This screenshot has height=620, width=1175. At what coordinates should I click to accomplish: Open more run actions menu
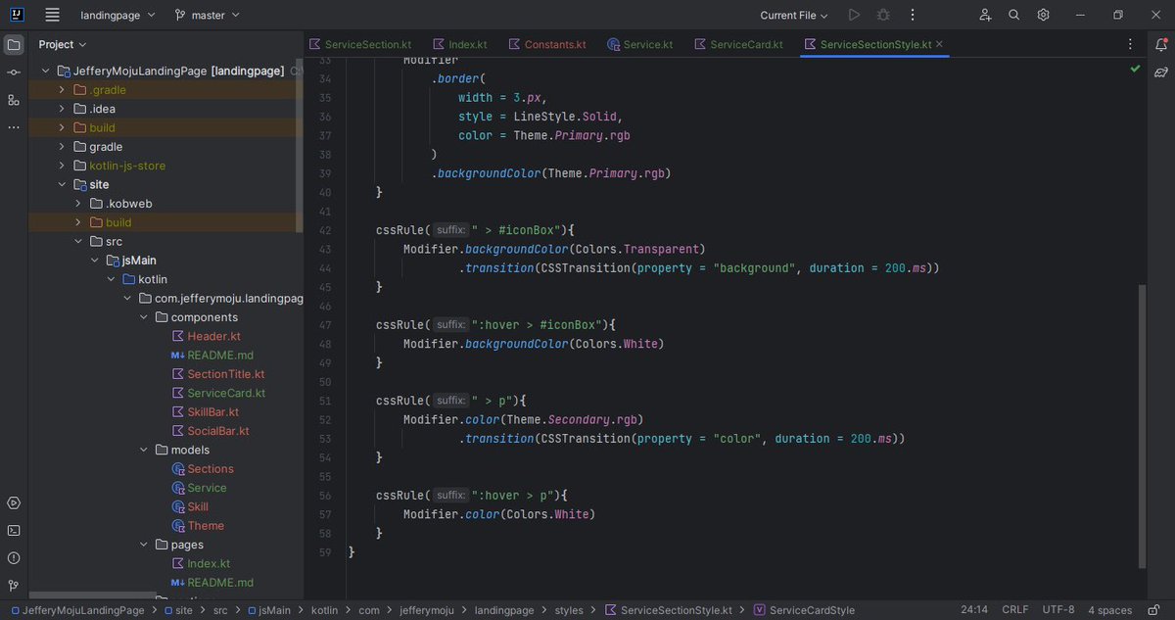point(913,15)
